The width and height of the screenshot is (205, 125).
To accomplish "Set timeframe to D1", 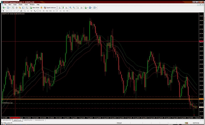I will pyautogui.click(x=61, y=11).
